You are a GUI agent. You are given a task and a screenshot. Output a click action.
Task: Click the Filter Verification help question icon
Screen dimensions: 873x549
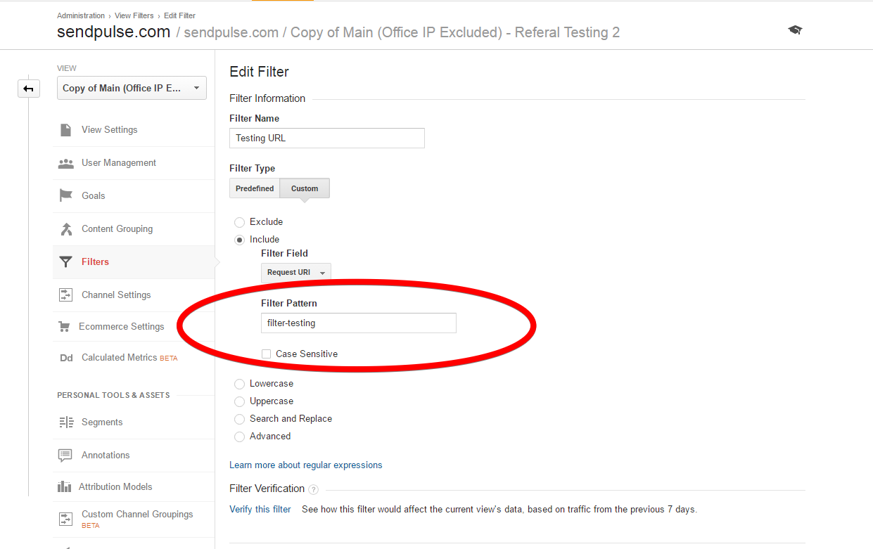pyautogui.click(x=313, y=489)
